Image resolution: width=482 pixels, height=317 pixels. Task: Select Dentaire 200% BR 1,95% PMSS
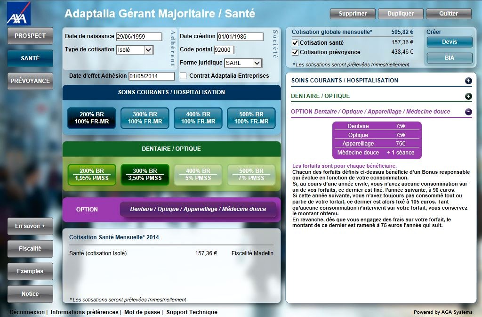[x=92, y=175]
